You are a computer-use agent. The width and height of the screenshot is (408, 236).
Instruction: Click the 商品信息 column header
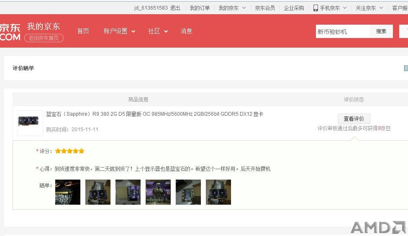(x=138, y=99)
